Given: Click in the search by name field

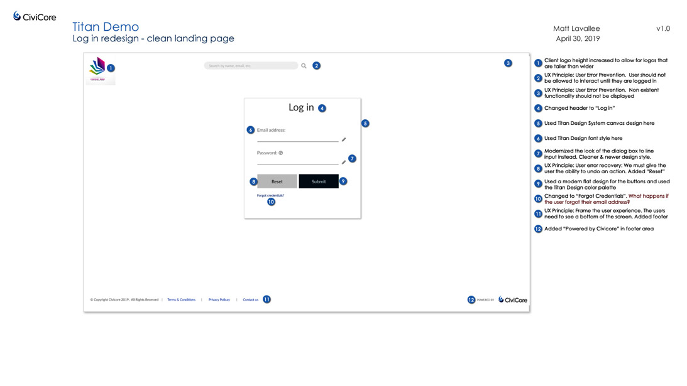Looking at the screenshot, I should 250,65.
